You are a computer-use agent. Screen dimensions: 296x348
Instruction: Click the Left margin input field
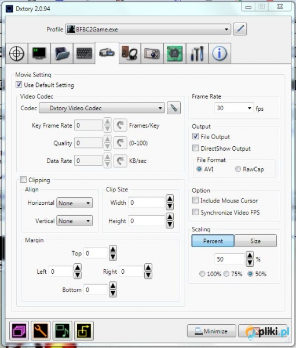pos(60,271)
